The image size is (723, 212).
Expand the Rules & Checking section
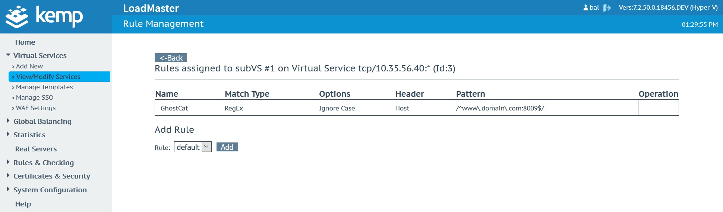click(x=8, y=162)
